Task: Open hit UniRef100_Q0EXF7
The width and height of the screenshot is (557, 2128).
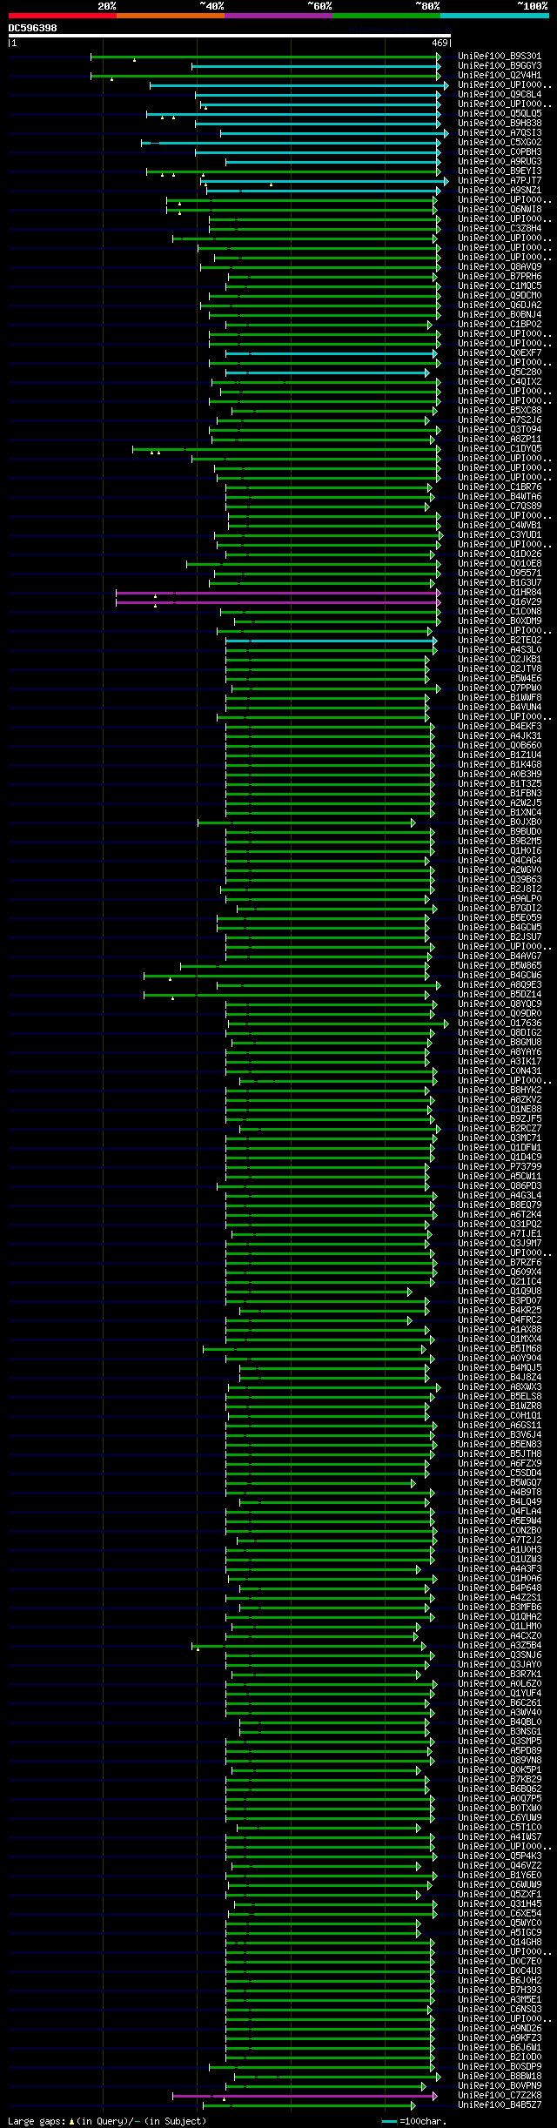Action: tap(500, 353)
